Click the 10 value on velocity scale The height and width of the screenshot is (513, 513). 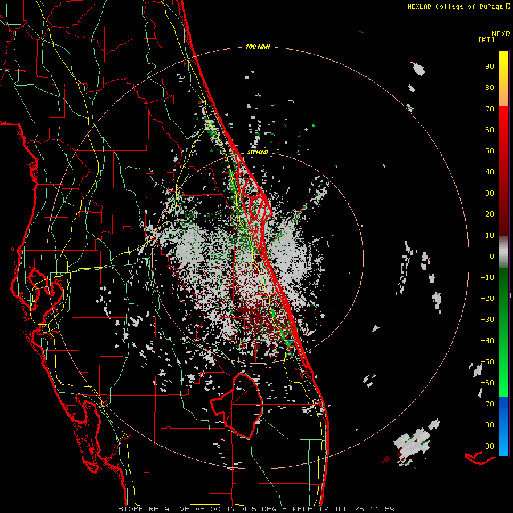[490, 235]
